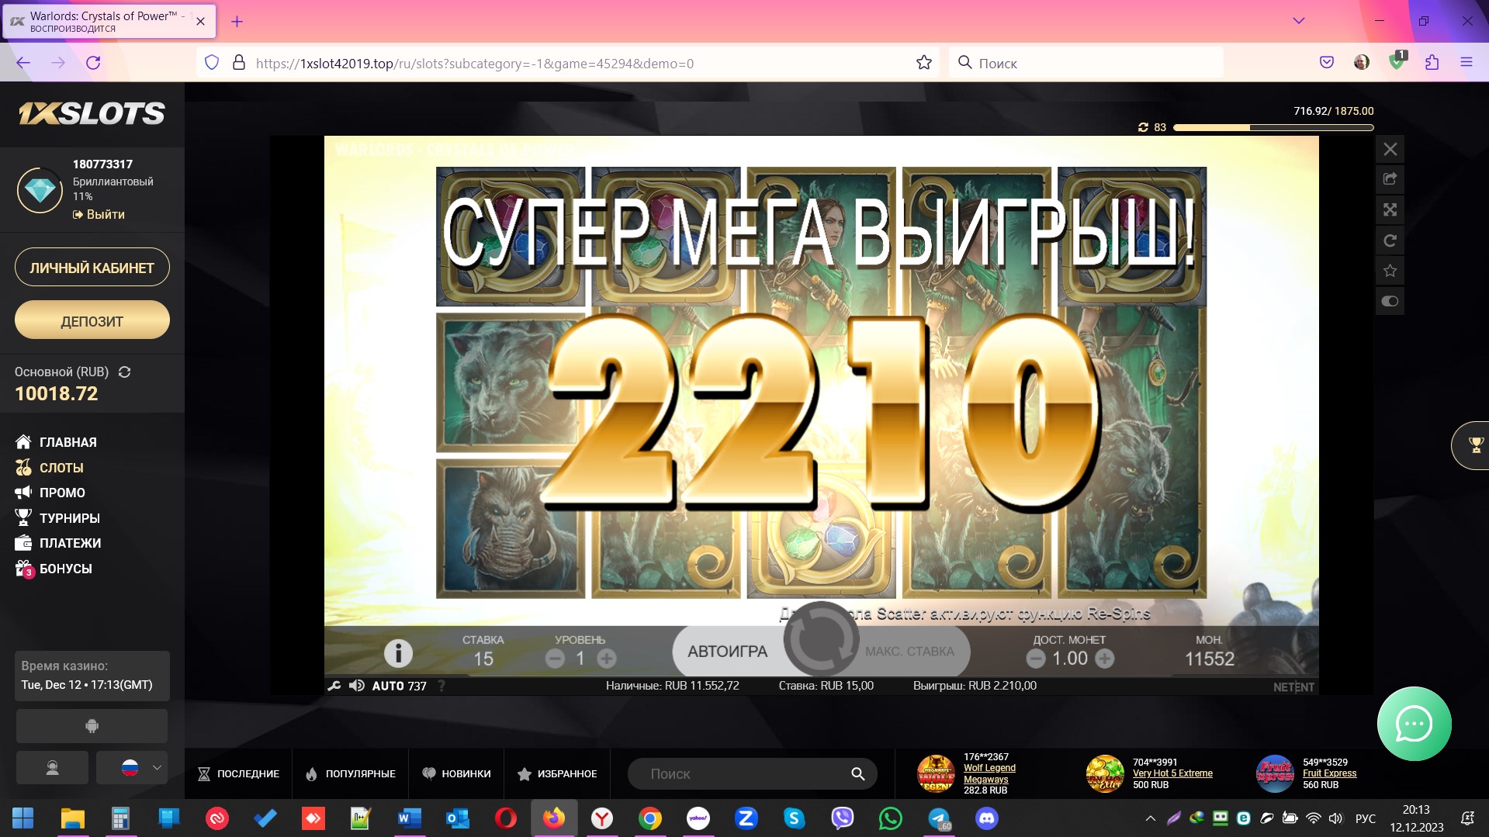Mute the game sound
Image resolution: width=1489 pixels, height=837 pixels.
point(357,686)
